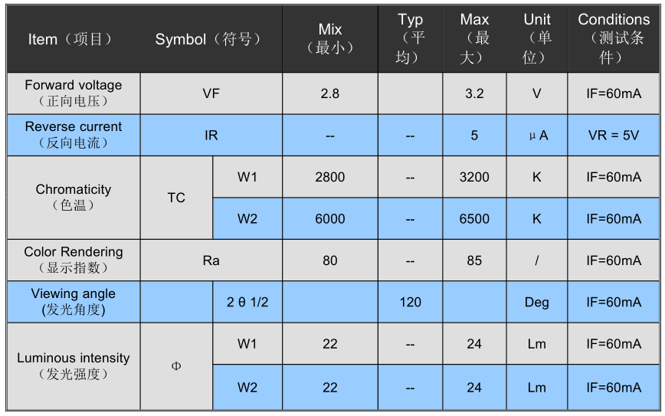This screenshot has width=665, height=416.
Task: Select the Reverse current row label
Action: click(x=73, y=134)
